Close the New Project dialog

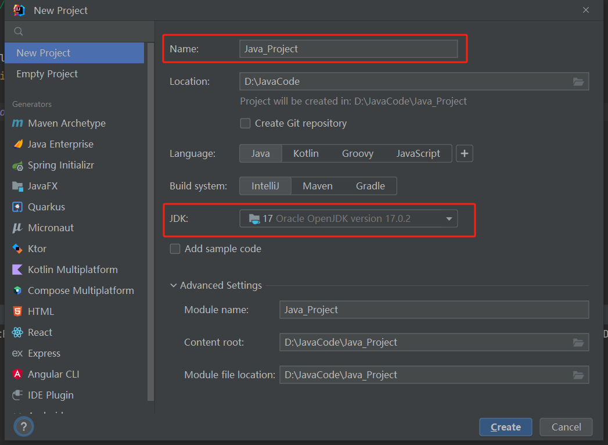[x=586, y=10]
